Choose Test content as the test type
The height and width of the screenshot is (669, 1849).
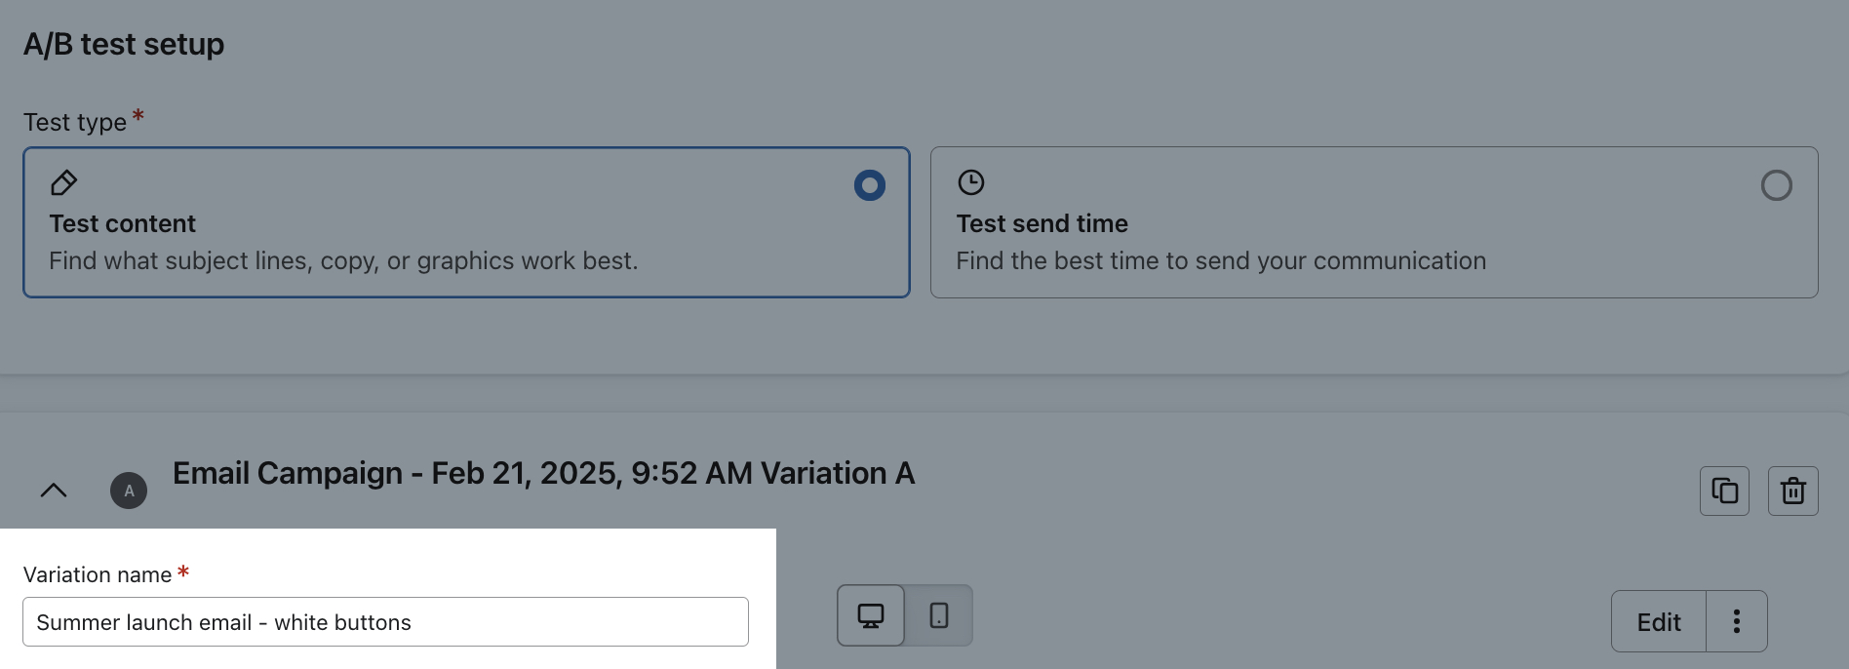point(466,222)
